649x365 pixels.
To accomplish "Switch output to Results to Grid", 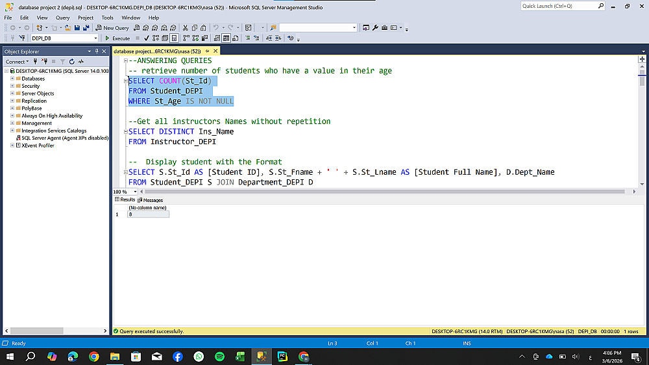I will tap(226, 38).
